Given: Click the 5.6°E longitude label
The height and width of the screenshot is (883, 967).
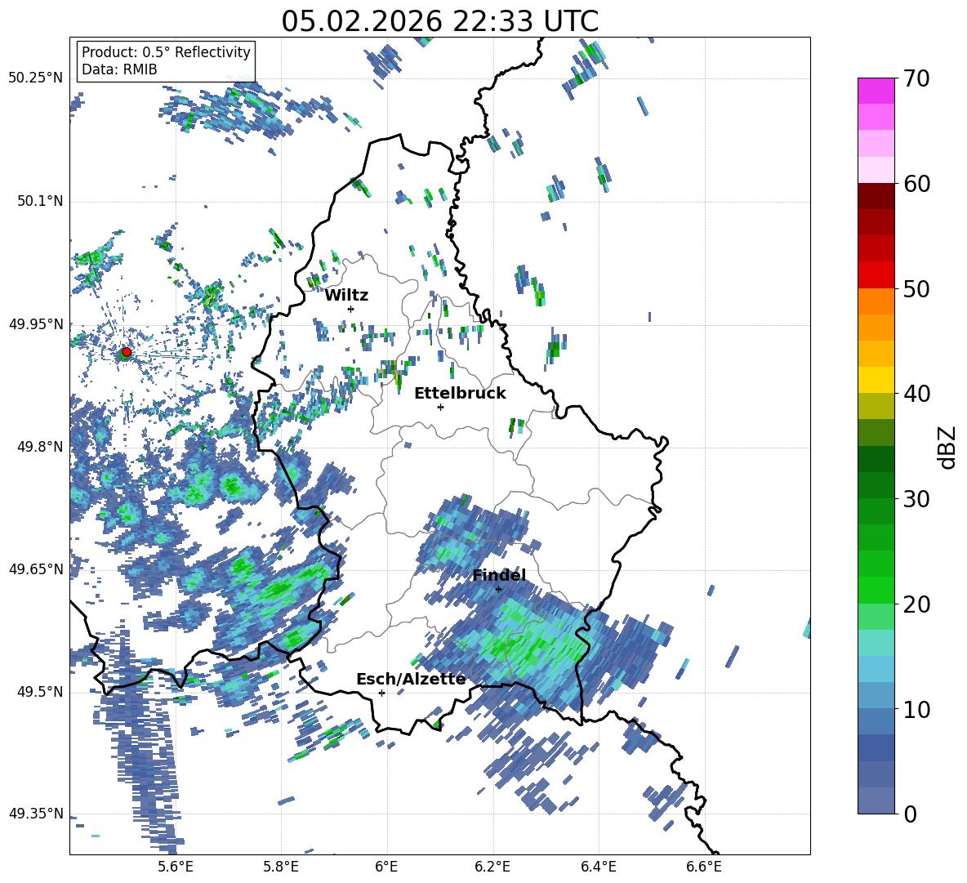Looking at the screenshot, I should coord(175,867).
